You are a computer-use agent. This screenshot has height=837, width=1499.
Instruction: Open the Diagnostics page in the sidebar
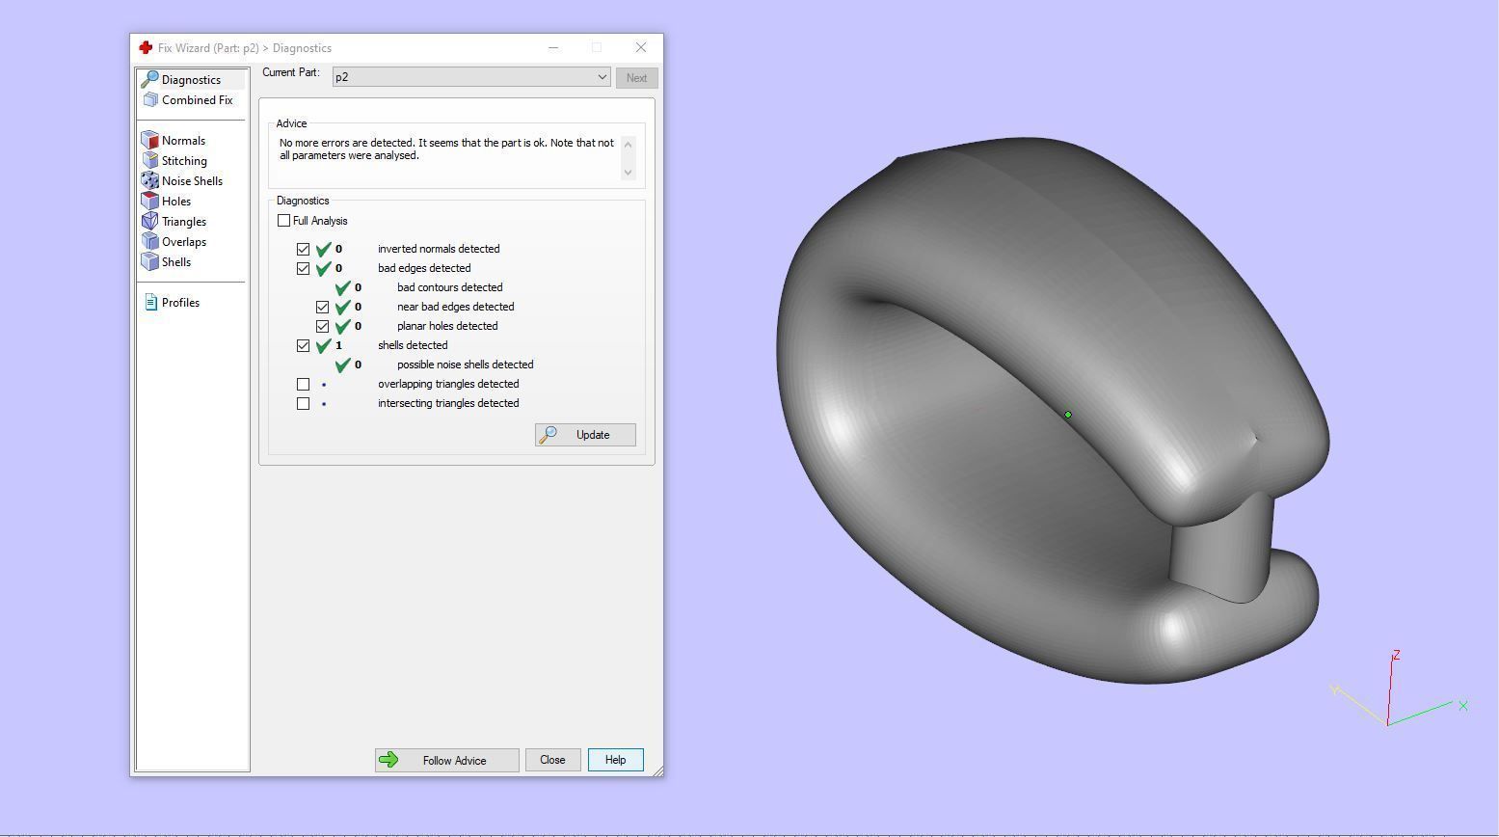[x=191, y=80]
